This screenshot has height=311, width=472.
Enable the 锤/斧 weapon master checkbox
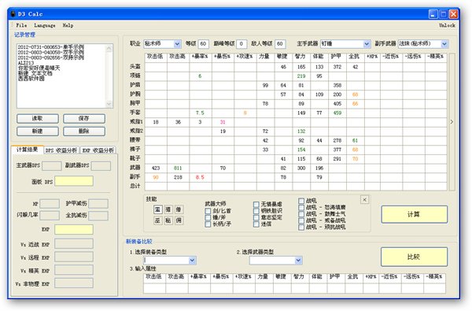(208, 217)
